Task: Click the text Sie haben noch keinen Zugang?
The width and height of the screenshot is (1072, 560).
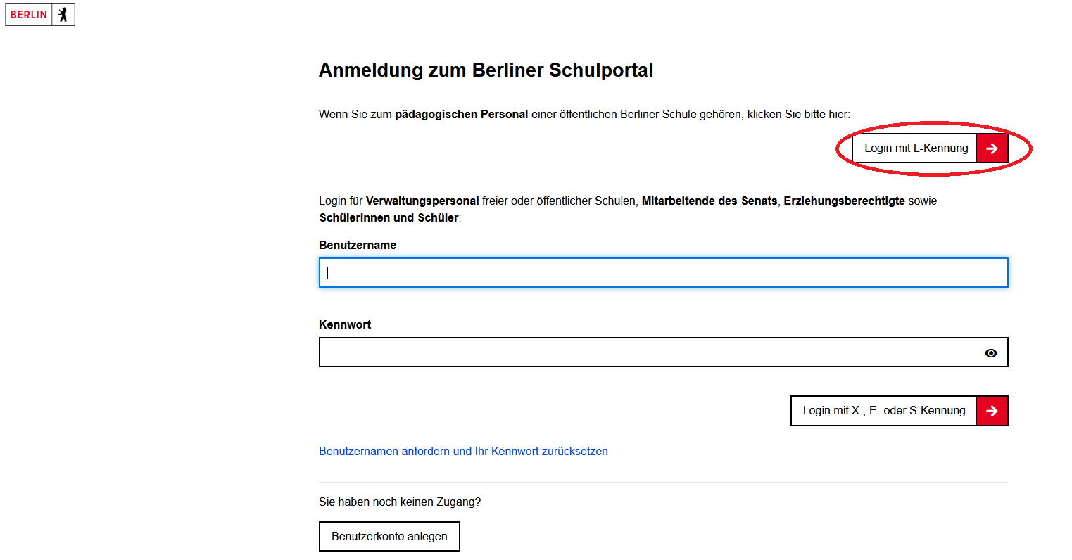Action: [400, 502]
